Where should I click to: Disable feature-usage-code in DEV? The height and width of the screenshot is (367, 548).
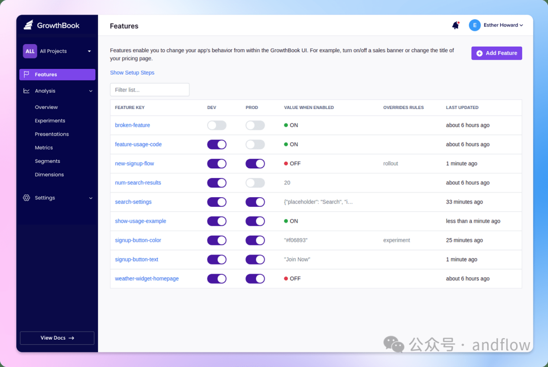pyautogui.click(x=217, y=144)
